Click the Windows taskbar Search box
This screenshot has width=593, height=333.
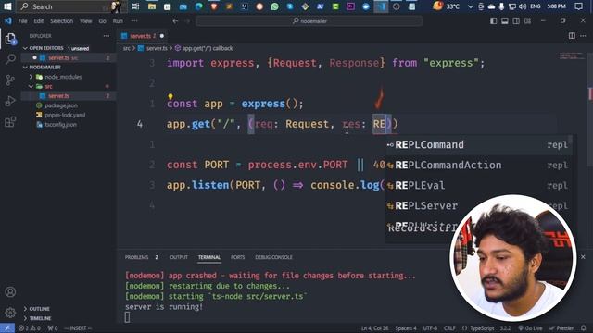69,6
